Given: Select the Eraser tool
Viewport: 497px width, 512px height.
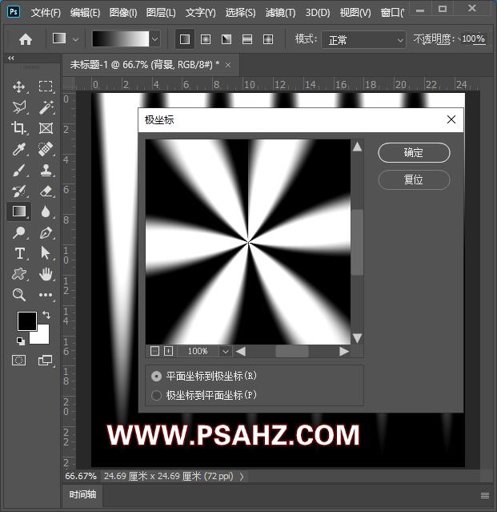Looking at the screenshot, I should point(46,191).
